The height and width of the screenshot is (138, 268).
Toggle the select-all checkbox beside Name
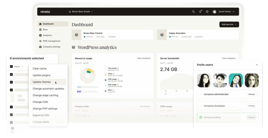coord(11,67)
